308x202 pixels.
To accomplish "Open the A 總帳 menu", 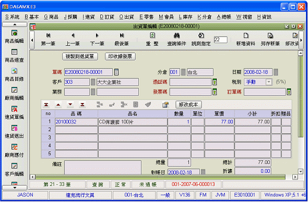I will (x=224, y=17).
